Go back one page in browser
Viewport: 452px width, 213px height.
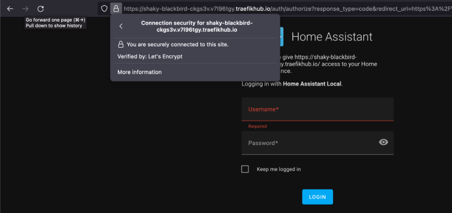point(10,9)
